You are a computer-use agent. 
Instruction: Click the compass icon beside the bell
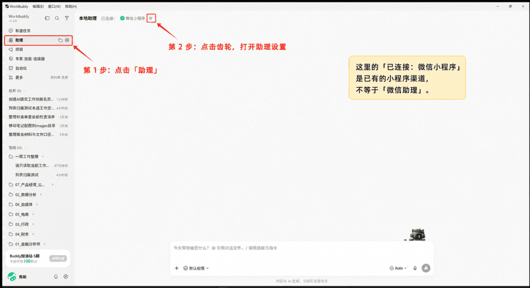pos(66,277)
